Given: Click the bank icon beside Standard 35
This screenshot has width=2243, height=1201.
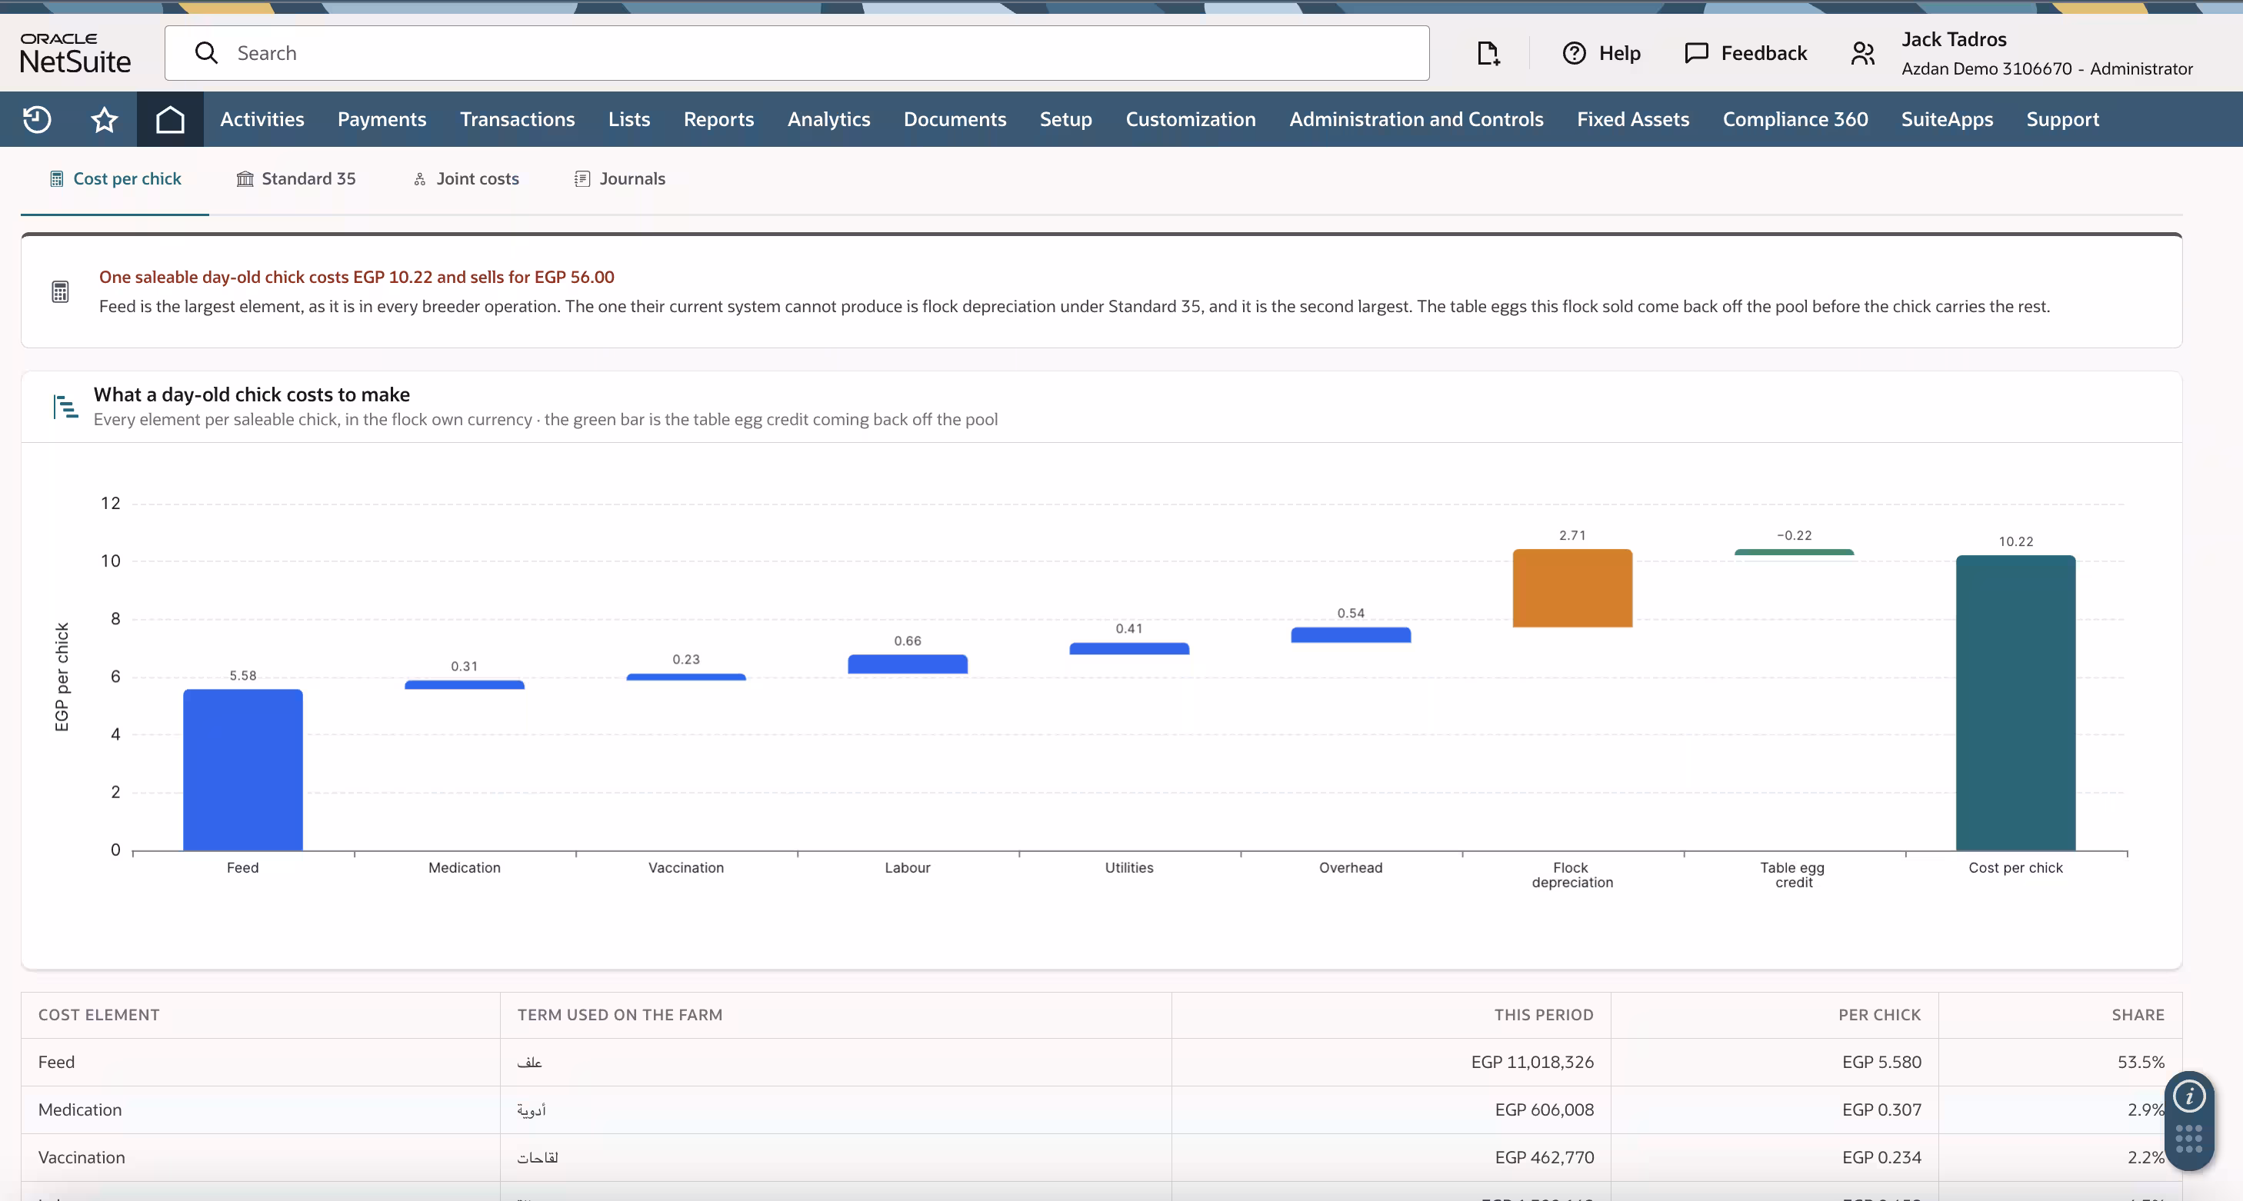Looking at the screenshot, I should tap(245, 178).
